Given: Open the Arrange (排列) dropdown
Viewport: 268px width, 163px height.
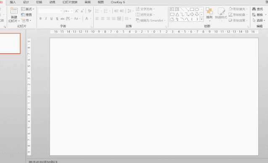Looking at the screenshot, I should [x=209, y=15].
